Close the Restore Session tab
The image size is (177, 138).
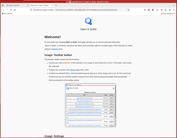(x=28, y=5)
